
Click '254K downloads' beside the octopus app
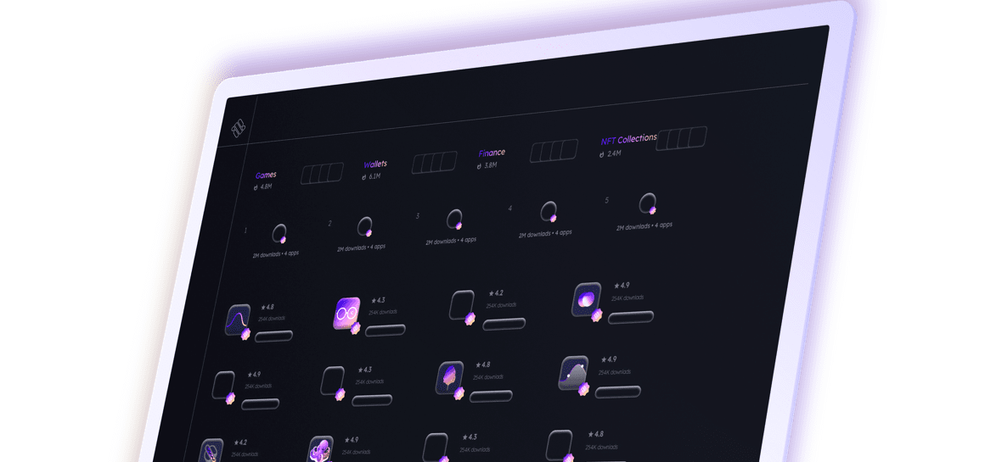(356, 452)
